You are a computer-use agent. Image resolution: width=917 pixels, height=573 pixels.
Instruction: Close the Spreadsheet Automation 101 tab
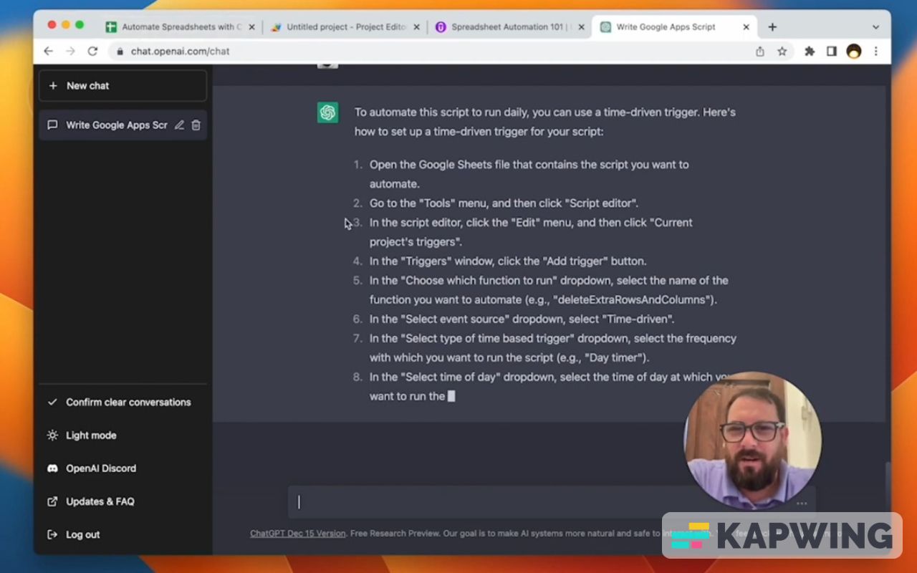[581, 27]
